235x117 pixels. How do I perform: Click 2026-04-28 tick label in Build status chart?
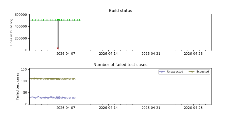tap(193, 54)
